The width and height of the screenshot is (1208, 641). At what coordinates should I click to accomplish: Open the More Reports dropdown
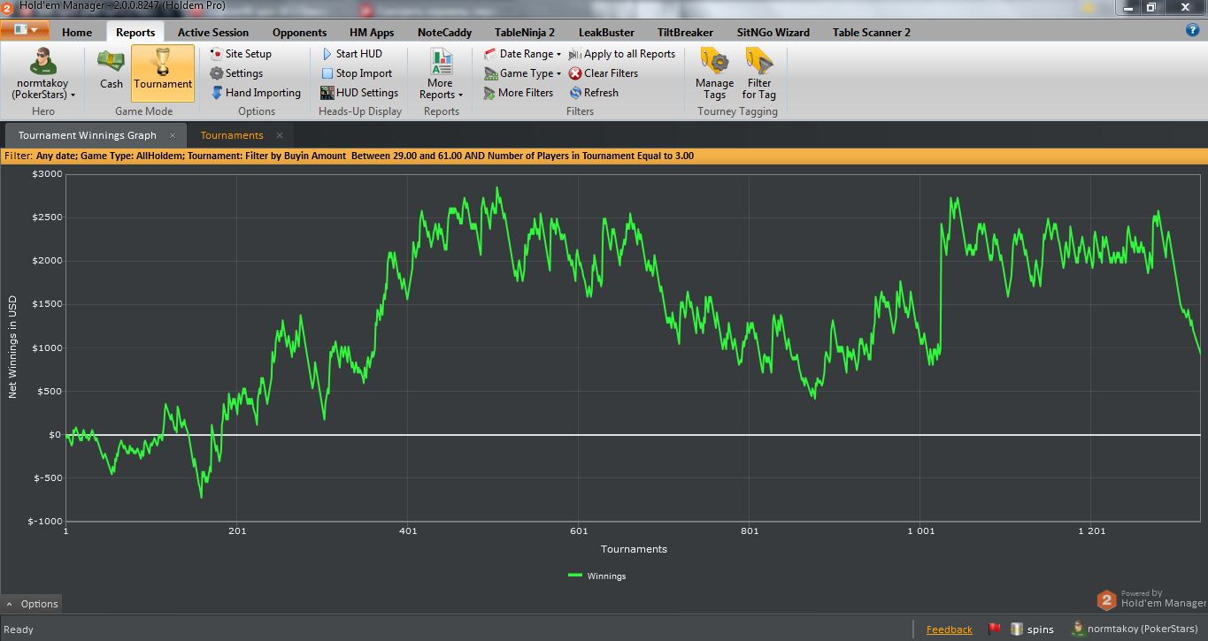click(441, 74)
